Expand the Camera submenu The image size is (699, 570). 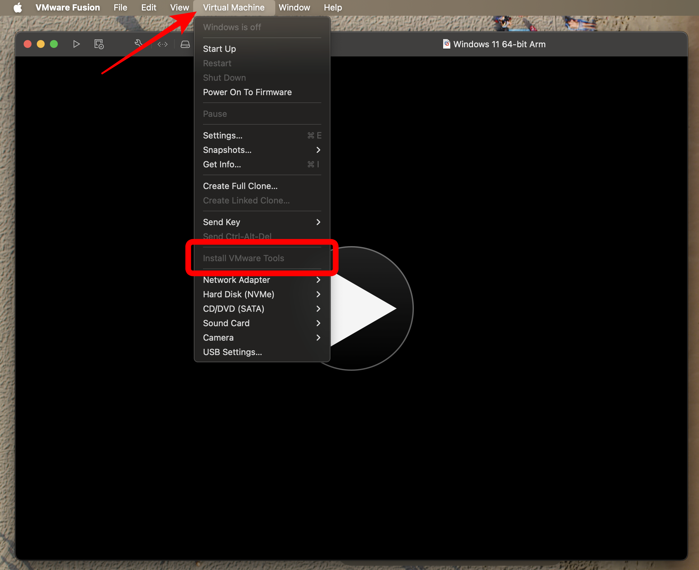pos(262,338)
